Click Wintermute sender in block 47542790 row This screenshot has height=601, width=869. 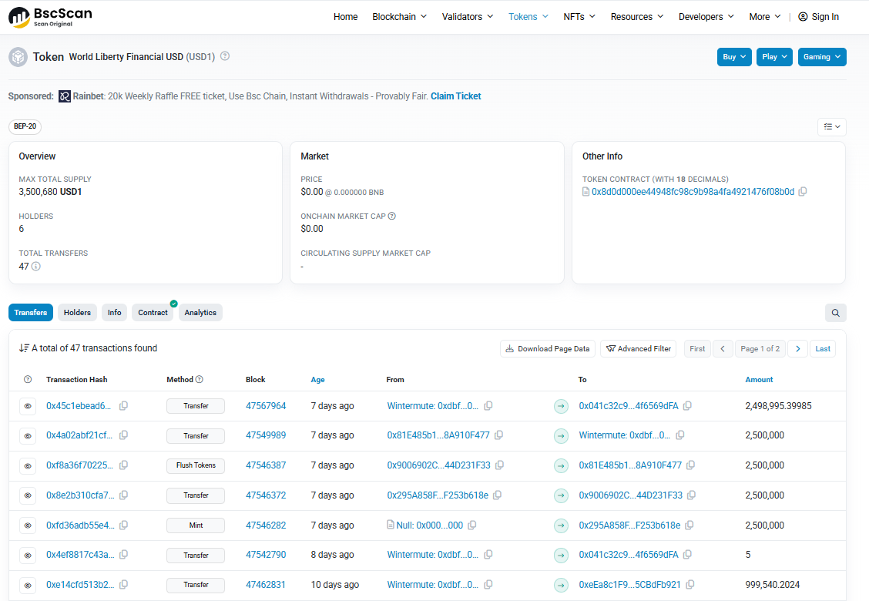[x=432, y=555]
